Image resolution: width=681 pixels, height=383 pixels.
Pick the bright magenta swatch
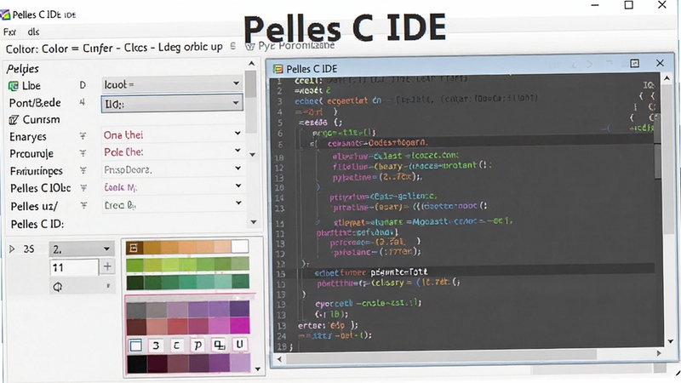(239, 325)
